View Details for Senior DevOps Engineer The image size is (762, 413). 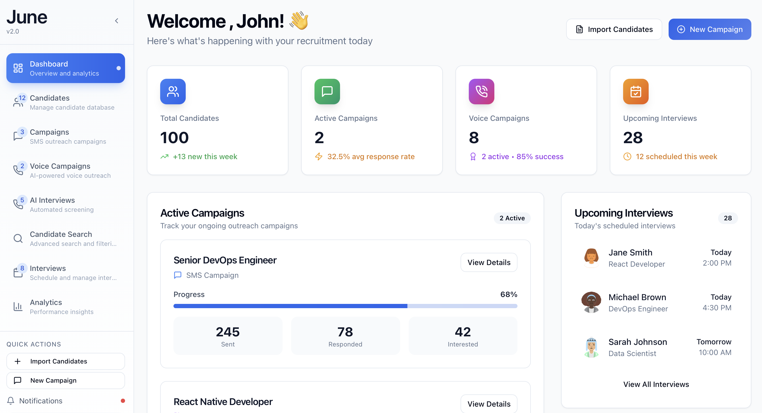pos(489,262)
